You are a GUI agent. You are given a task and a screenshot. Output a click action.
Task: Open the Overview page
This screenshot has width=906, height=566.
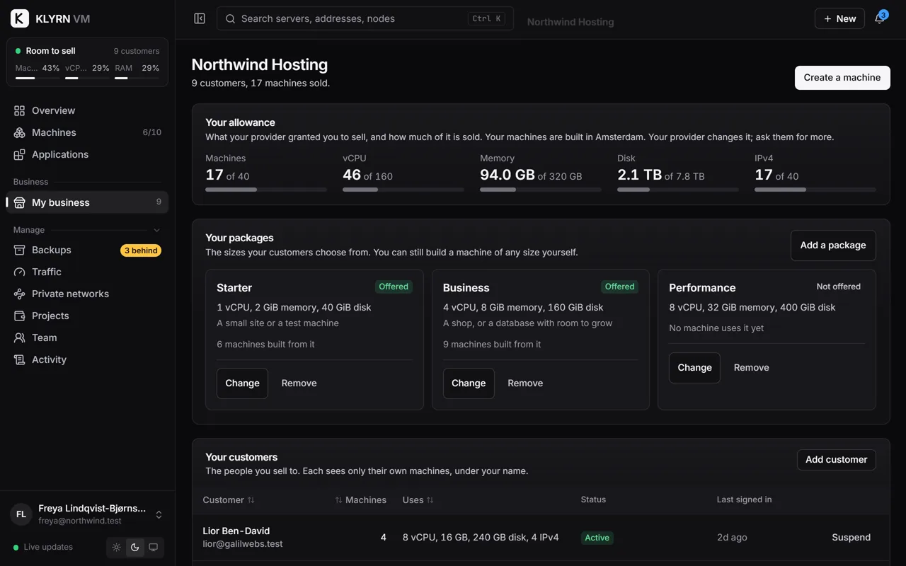[87, 110]
